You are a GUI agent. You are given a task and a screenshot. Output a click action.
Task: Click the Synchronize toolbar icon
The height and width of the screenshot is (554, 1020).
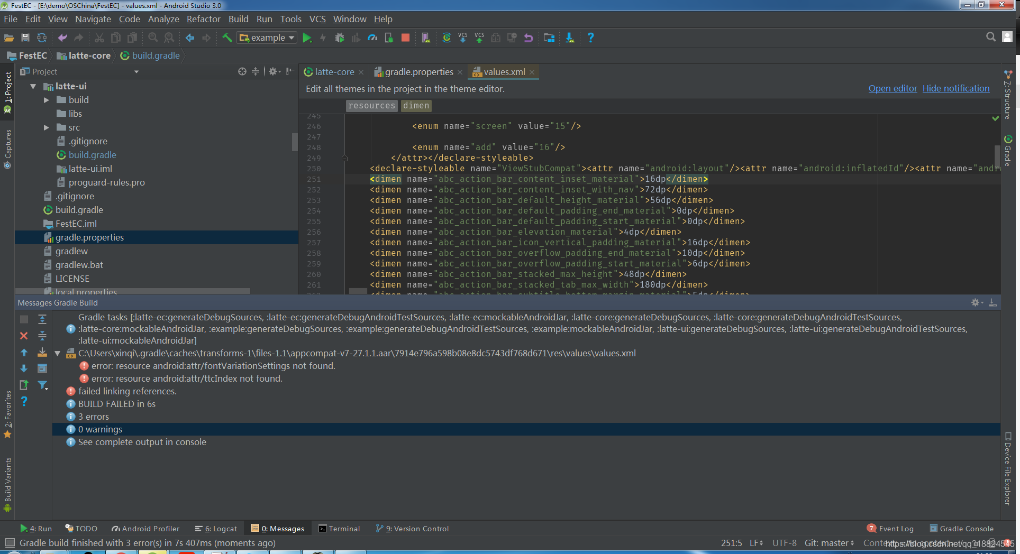click(x=41, y=38)
